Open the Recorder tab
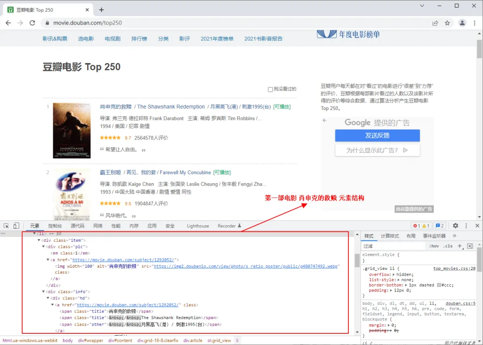Screen dimensions: 483x345 pos(229,226)
